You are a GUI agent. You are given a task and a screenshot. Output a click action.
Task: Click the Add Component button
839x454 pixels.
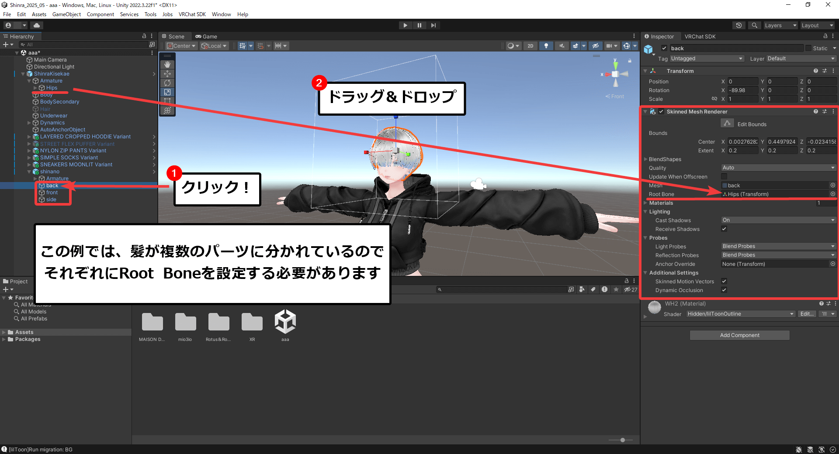coord(739,335)
